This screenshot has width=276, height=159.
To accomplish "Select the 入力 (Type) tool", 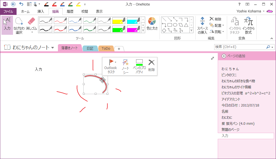I will point(7,25).
